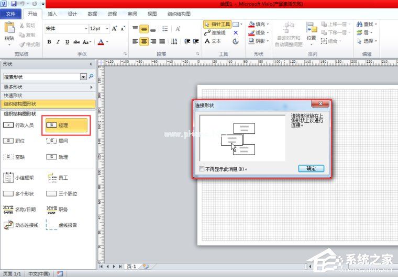Click the 页-1 page tab
The height and width of the screenshot is (277, 398).
(131, 267)
